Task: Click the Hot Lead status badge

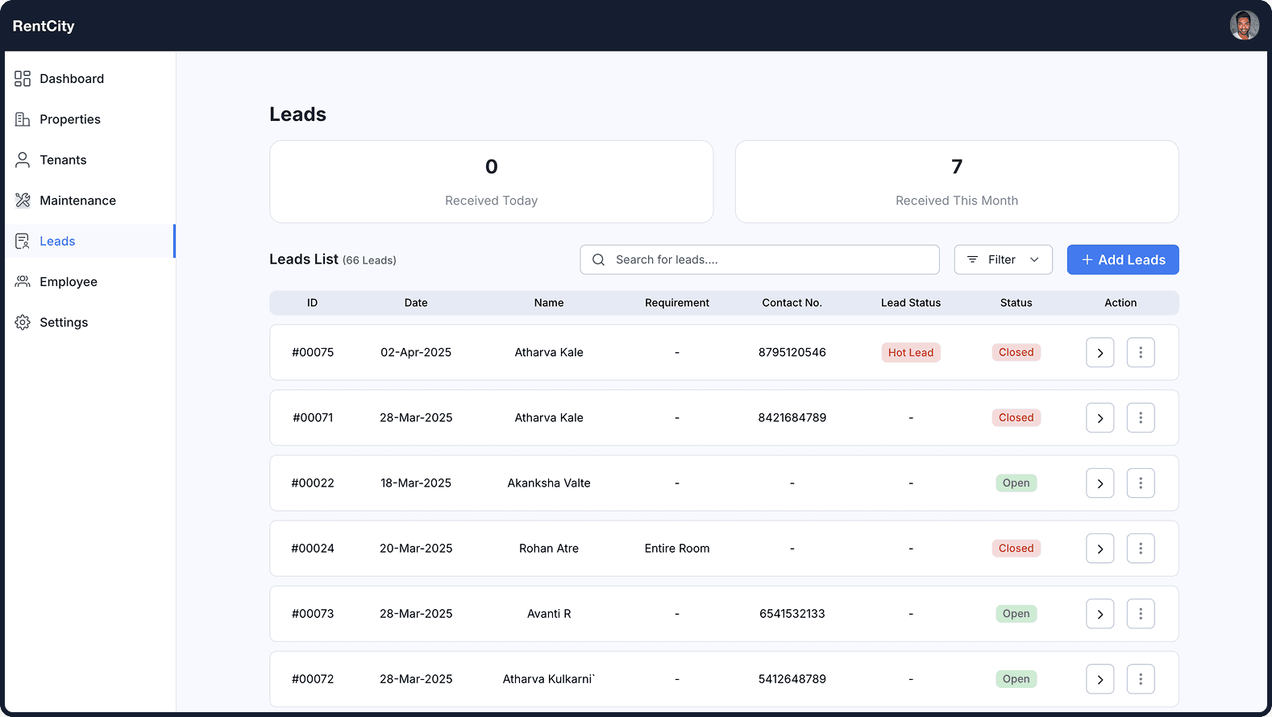Action: [910, 352]
